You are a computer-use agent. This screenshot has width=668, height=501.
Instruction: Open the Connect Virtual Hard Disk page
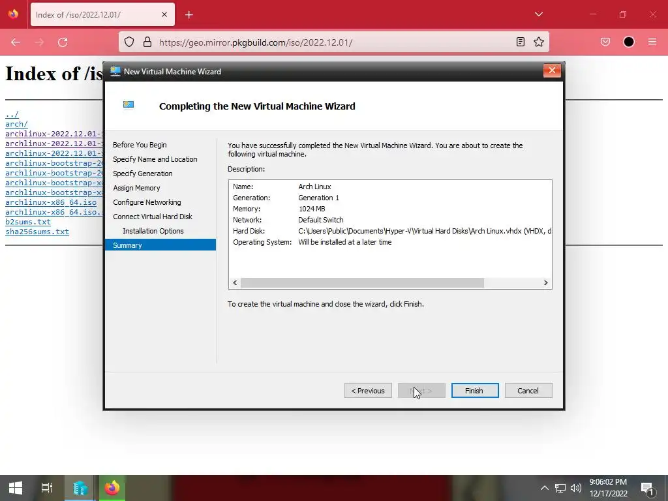tap(153, 217)
